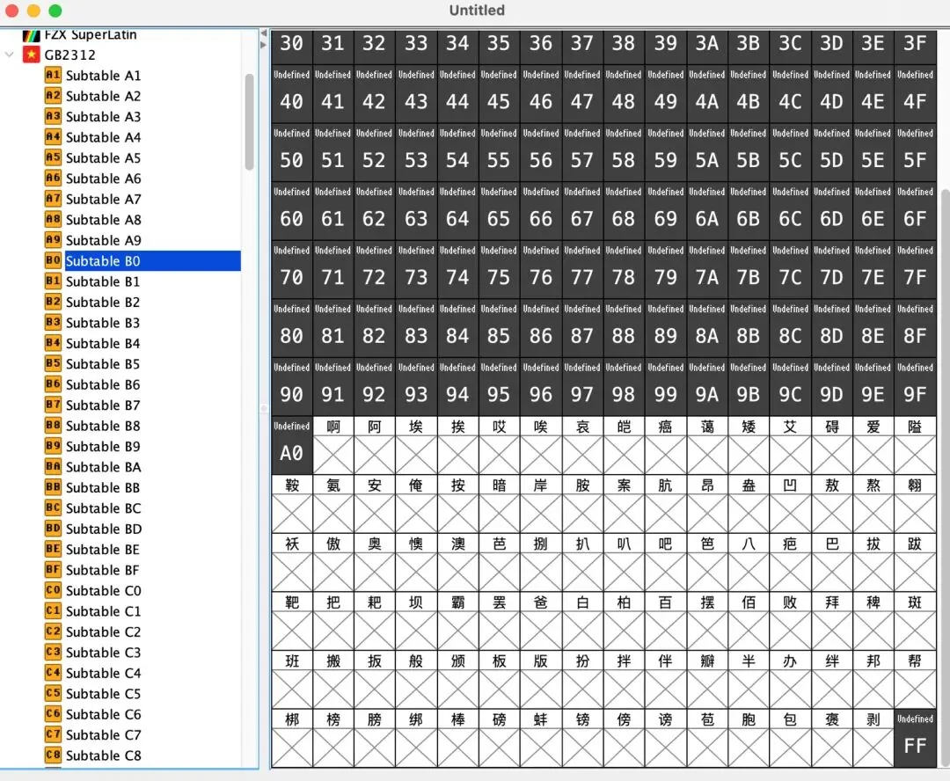Click the C3 subtable icon
The width and height of the screenshot is (950, 781).
click(53, 652)
